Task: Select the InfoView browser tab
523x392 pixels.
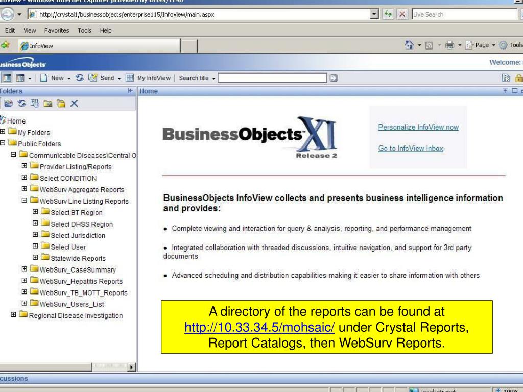Action: pyautogui.click(x=99, y=46)
